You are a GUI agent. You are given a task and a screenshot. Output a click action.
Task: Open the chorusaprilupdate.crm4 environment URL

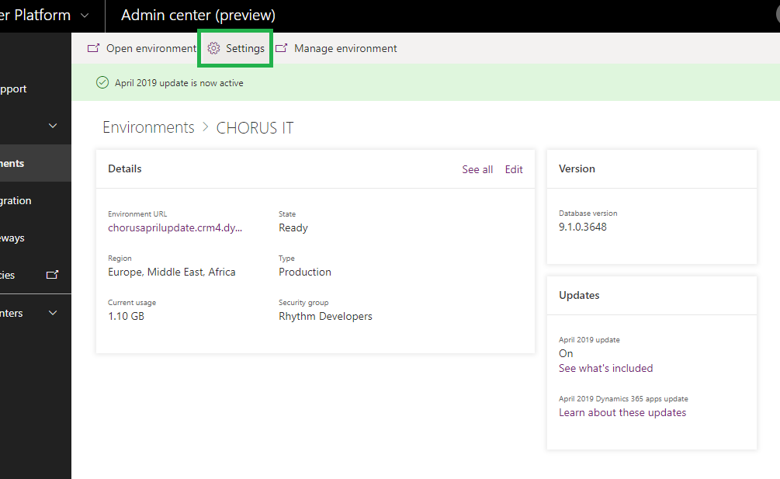coord(175,227)
